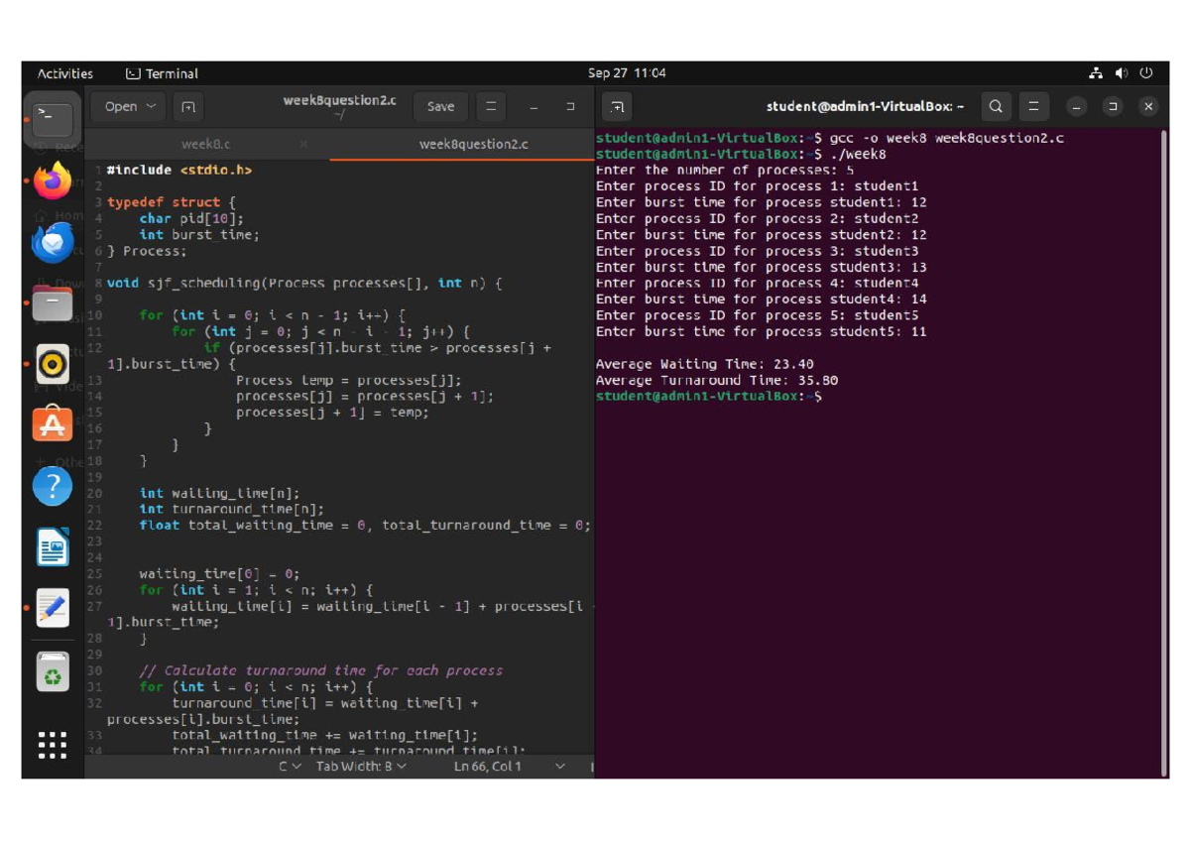Click the terminal search magnifier icon

point(996,107)
